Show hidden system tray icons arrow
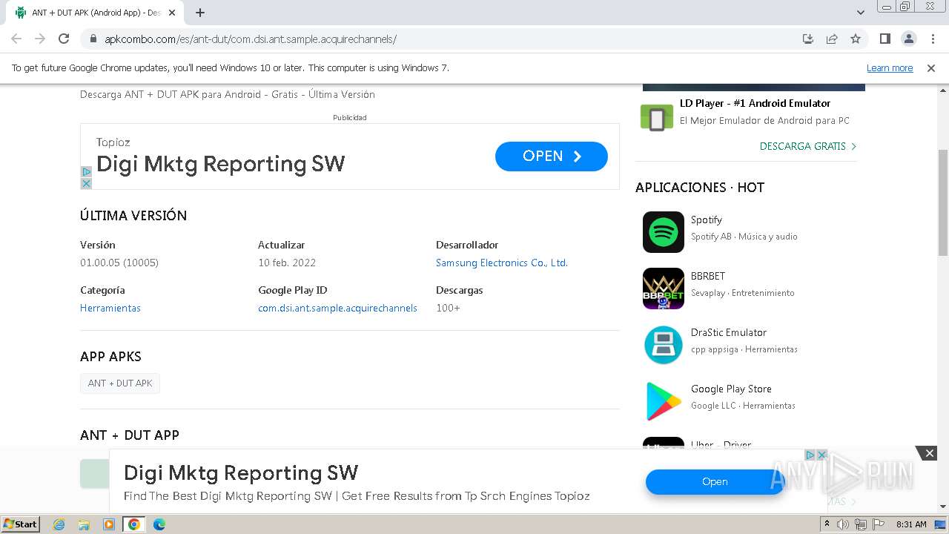949x534 pixels. pos(827,524)
